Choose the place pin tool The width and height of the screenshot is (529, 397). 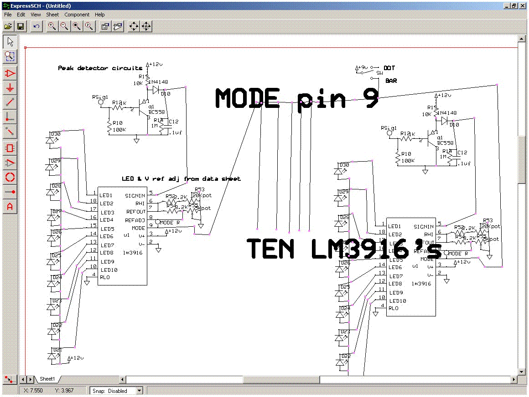tap(10, 192)
